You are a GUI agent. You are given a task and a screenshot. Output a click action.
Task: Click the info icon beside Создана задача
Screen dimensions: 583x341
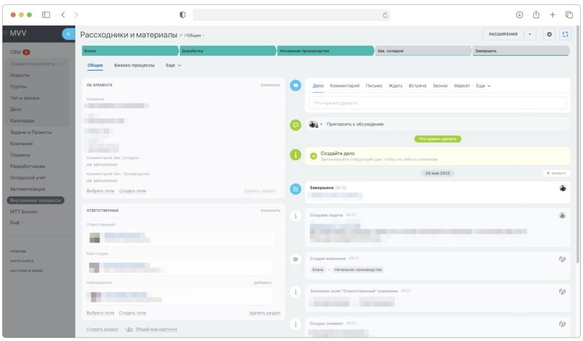[295, 215]
